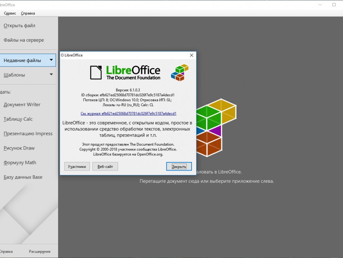Screen dimensions: 343x258
Task: Click the Перетащите документ сюда text
Action: (206, 181)
